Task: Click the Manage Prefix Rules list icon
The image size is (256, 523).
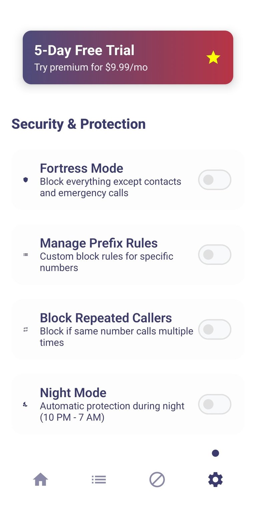Action: pos(26,255)
